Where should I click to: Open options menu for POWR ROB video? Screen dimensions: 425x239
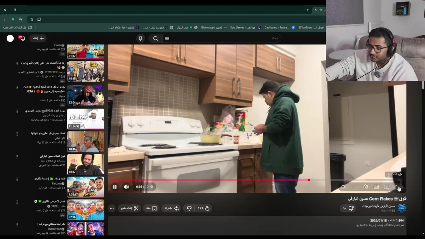point(17,63)
